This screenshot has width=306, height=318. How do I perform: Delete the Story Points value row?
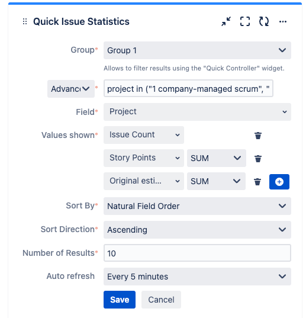click(x=258, y=158)
